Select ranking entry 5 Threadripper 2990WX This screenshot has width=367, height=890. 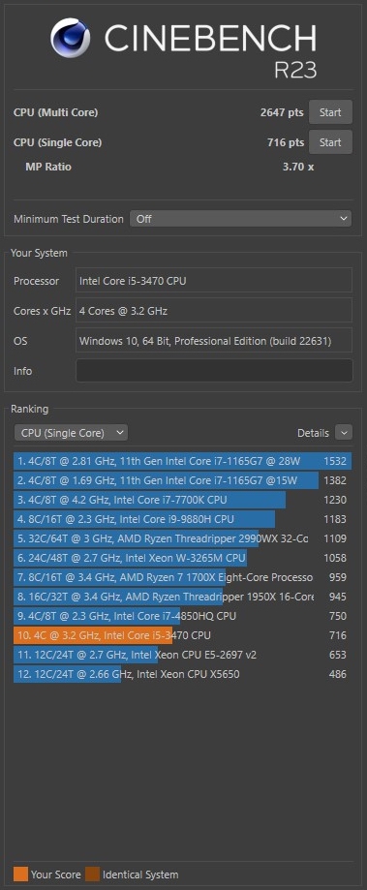(x=182, y=538)
